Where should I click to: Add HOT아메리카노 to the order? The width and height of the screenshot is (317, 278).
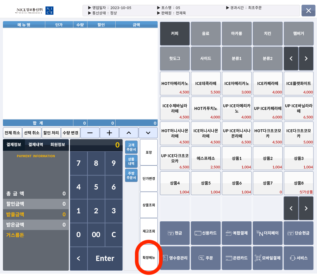pyautogui.click(x=175, y=83)
